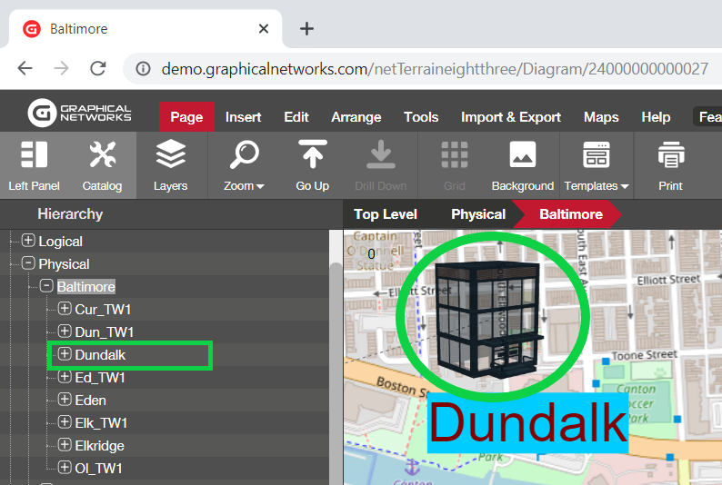722x485 pixels.
Task: Click the Physical breadcrumb link
Action: (x=477, y=214)
